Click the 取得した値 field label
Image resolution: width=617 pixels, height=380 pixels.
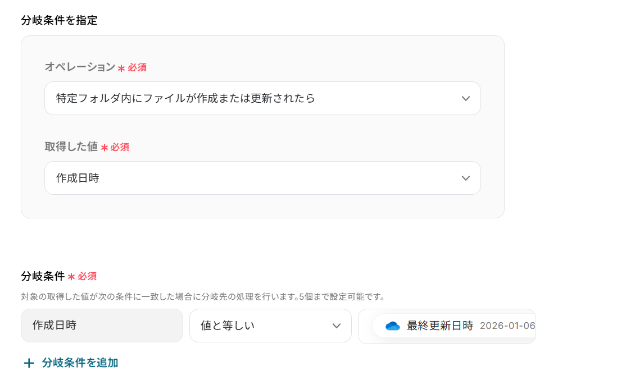[x=71, y=146]
